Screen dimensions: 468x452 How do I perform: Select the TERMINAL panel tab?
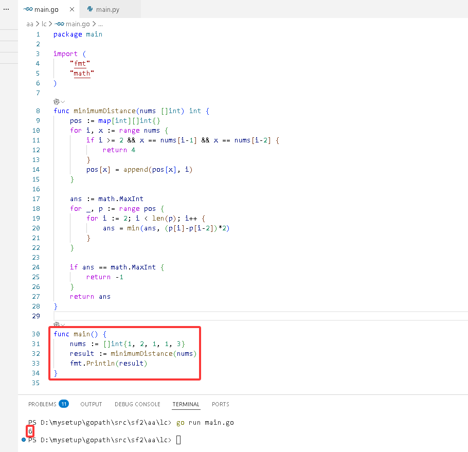point(186,404)
